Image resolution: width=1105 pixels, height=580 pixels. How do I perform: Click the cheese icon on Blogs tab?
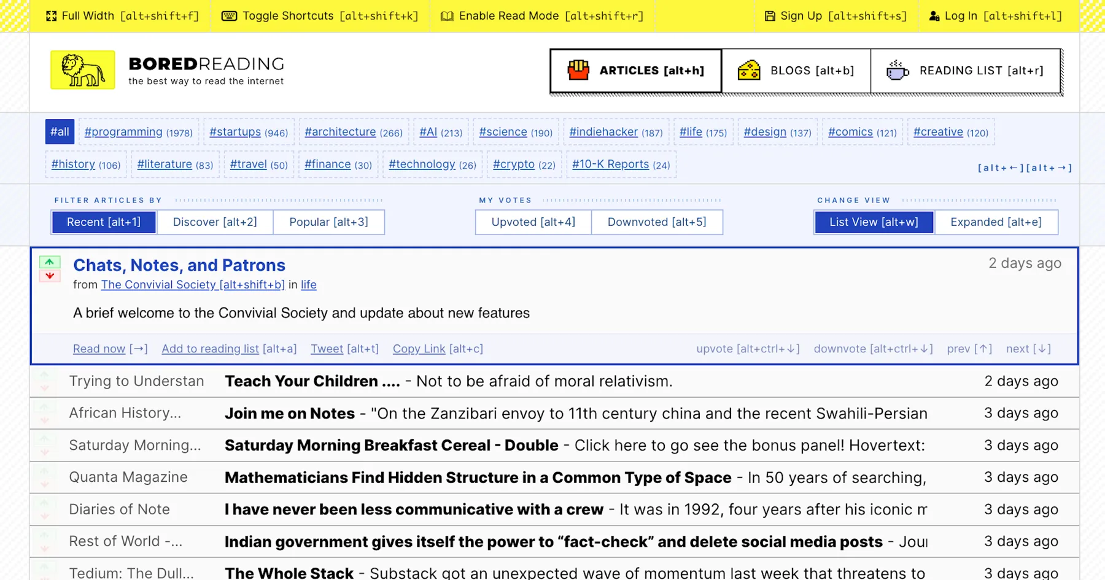[749, 71]
